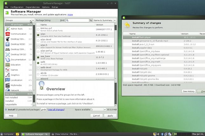Select the Graphics group icon
Image resolution: width=205 pixels, height=136 pixels.
(8, 75)
